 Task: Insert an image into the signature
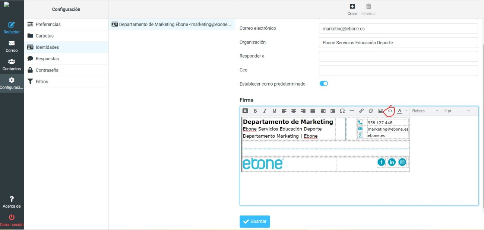point(380,111)
